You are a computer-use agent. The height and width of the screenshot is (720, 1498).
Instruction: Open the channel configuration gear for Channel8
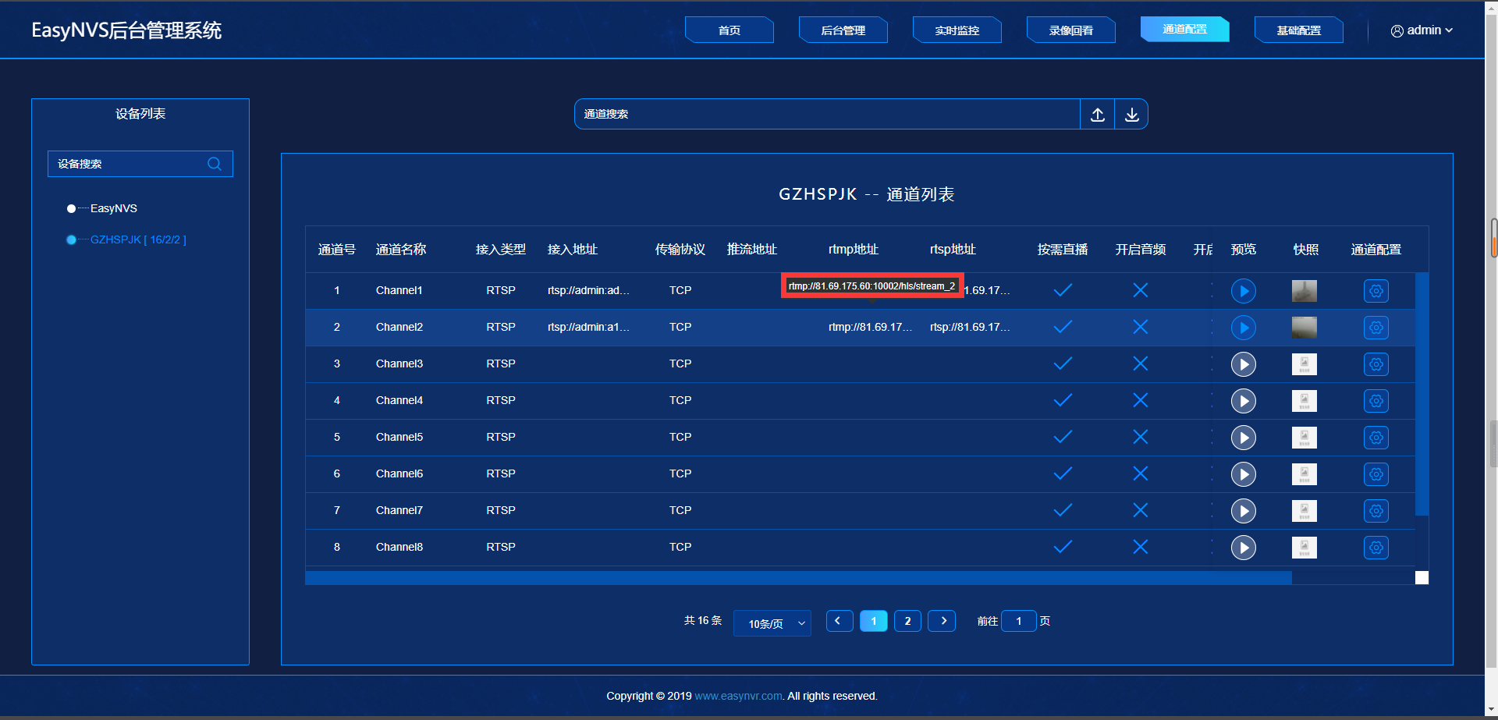[x=1376, y=547]
